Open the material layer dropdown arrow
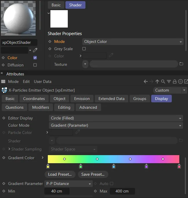This screenshot has width=188, height=198. [30, 50]
